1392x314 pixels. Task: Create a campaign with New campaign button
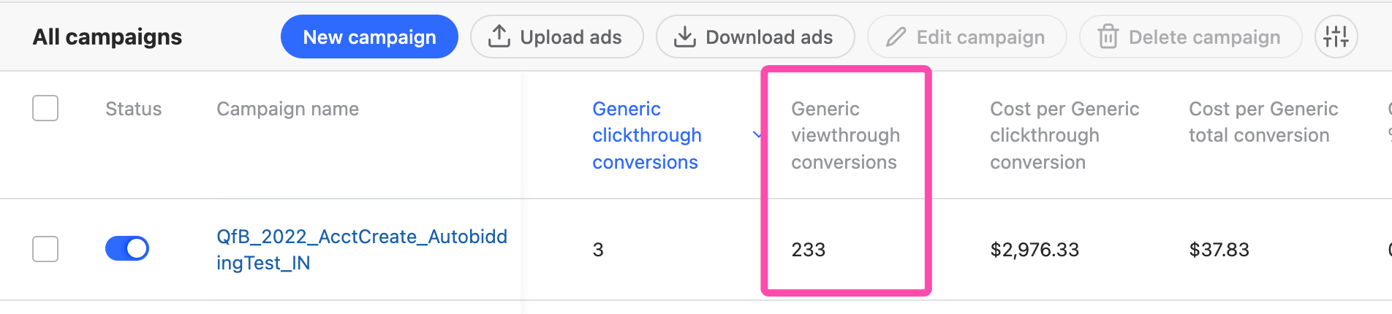click(x=369, y=37)
